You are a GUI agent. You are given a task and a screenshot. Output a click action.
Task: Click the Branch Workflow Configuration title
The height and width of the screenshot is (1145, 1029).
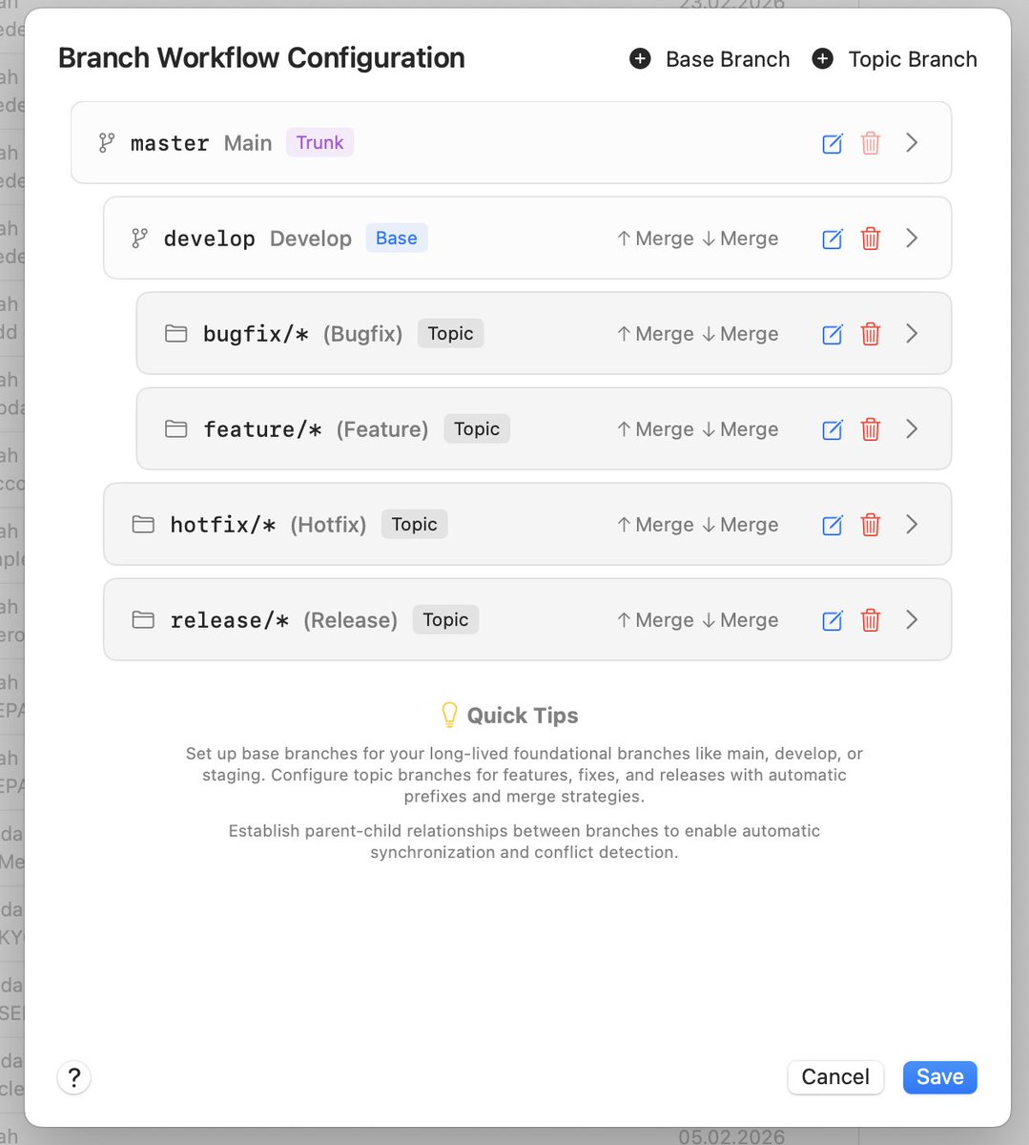tap(261, 58)
